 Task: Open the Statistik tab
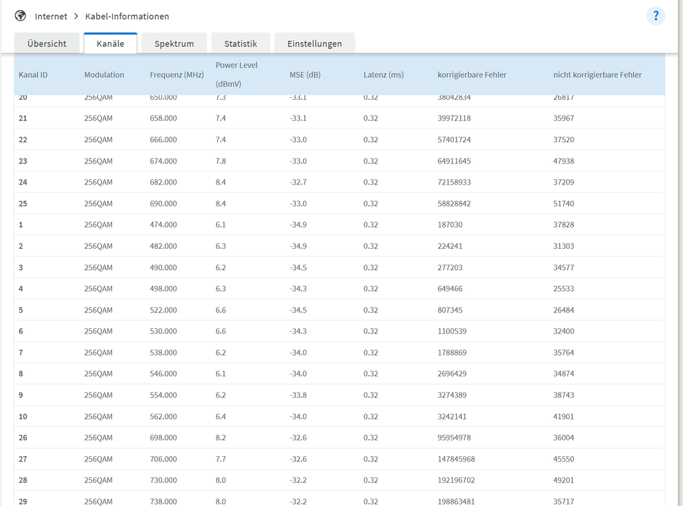241,44
